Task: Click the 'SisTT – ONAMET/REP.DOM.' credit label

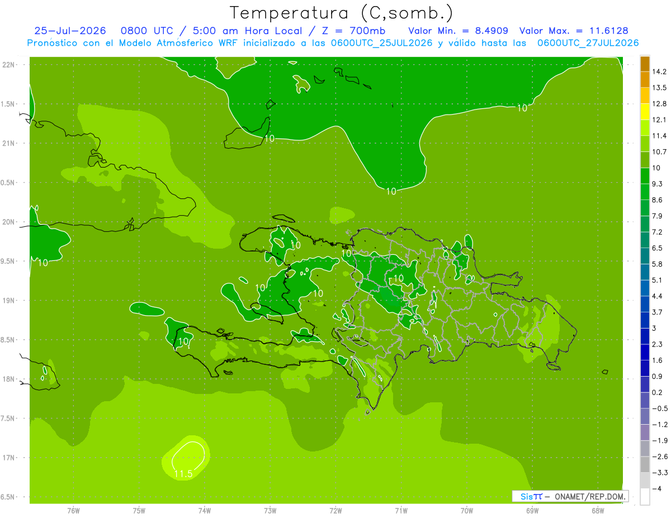Action: coord(570,496)
